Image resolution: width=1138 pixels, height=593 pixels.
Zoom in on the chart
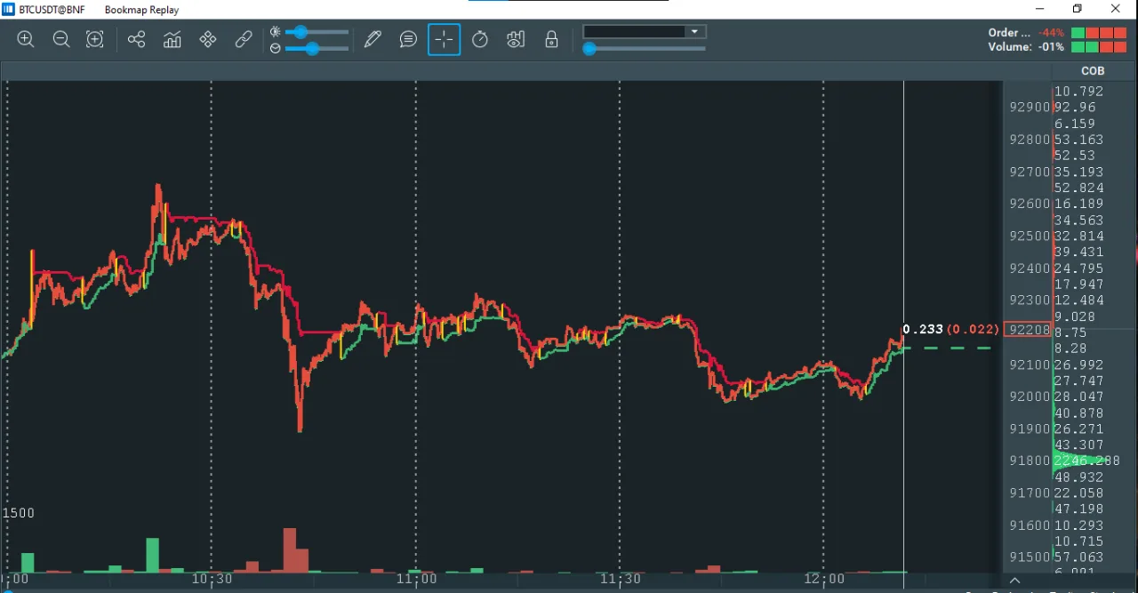pos(26,39)
